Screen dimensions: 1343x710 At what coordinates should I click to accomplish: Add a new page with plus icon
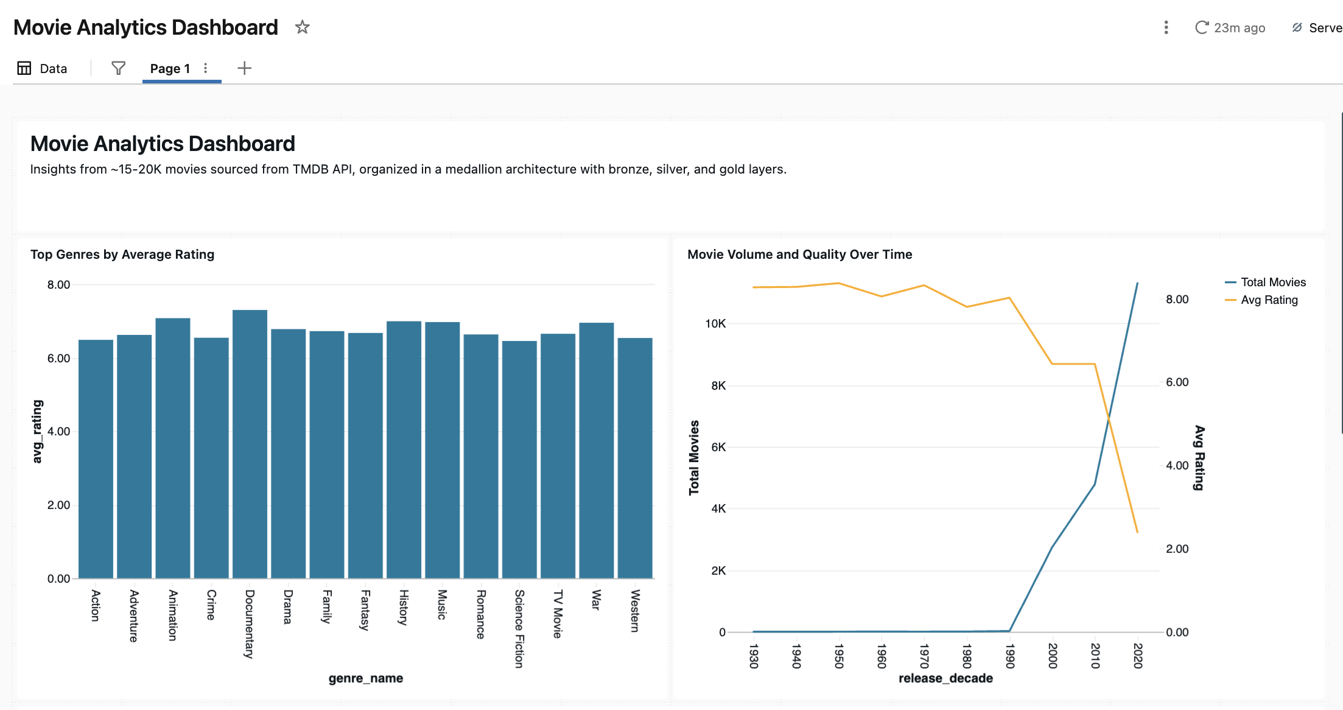[x=244, y=68]
